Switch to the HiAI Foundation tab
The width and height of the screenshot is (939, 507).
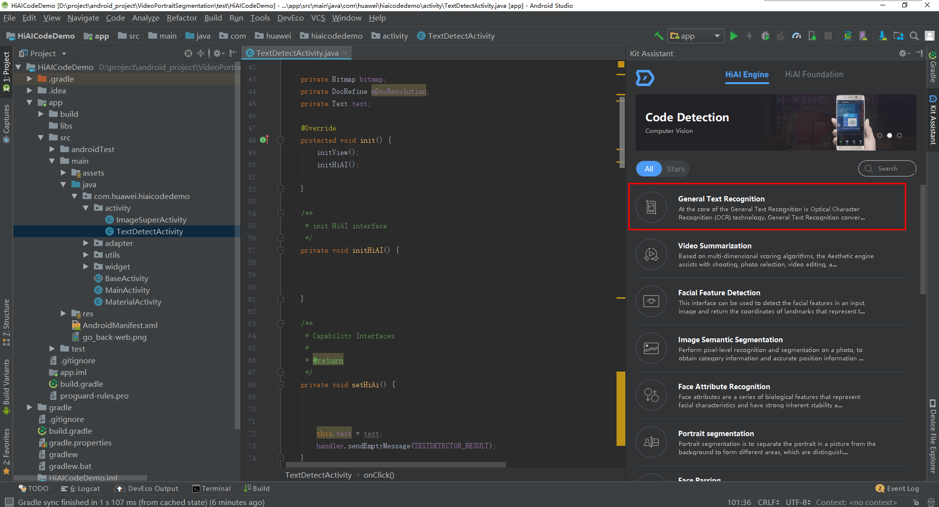[814, 74]
